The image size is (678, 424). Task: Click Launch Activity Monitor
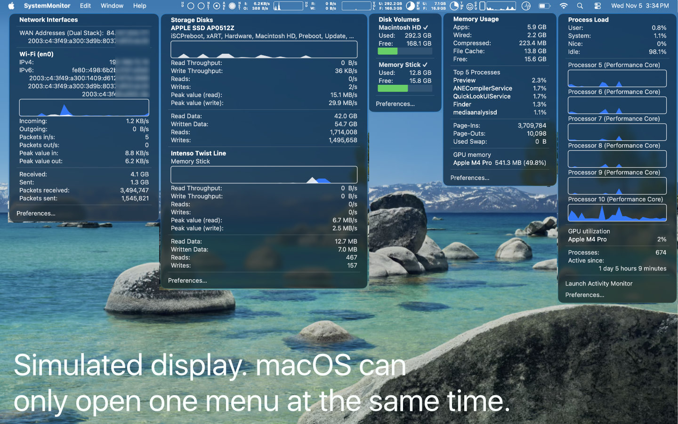click(599, 284)
